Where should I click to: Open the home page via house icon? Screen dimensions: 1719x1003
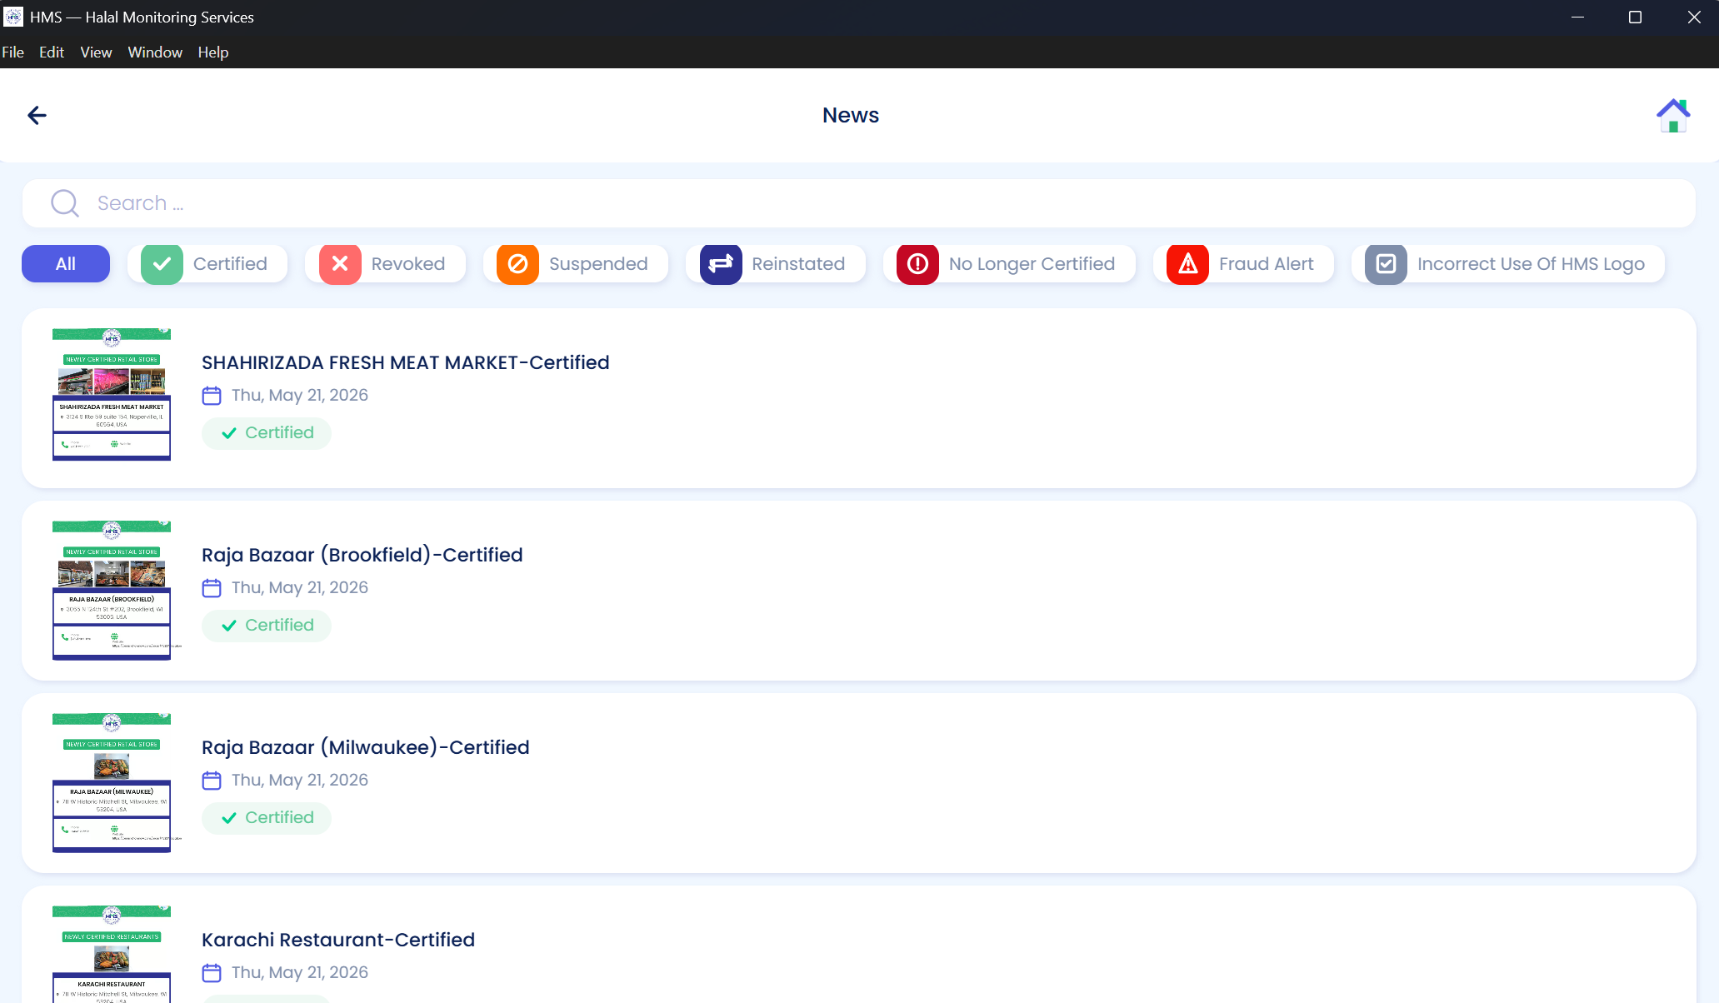point(1673,116)
